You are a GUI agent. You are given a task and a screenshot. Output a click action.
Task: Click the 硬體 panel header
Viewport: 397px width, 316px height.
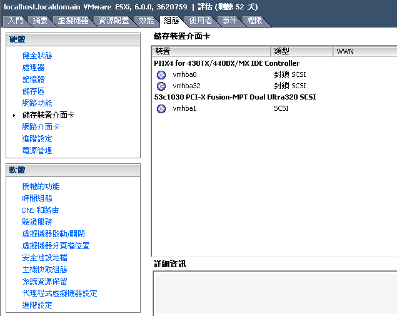[73, 39]
